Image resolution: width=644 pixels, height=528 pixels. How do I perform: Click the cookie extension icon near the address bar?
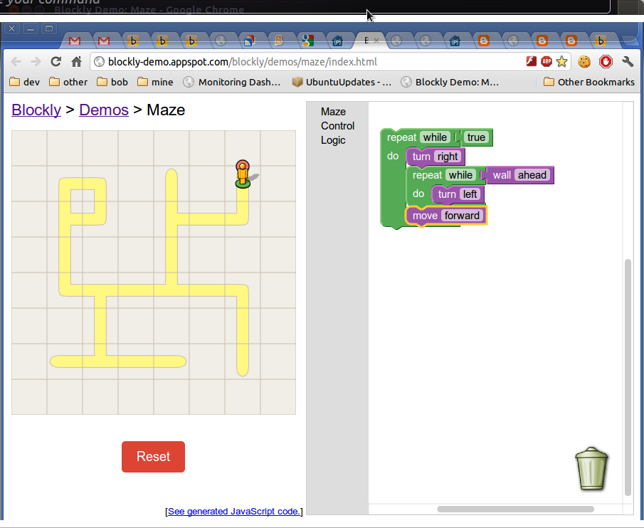pos(584,62)
